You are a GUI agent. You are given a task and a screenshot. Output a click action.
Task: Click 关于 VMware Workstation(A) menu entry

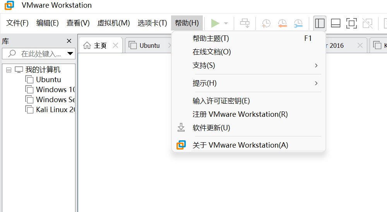pos(240,145)
